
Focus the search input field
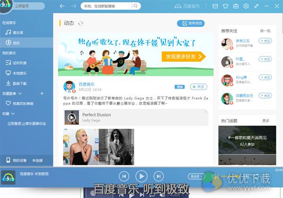click(x=107, y=6)
